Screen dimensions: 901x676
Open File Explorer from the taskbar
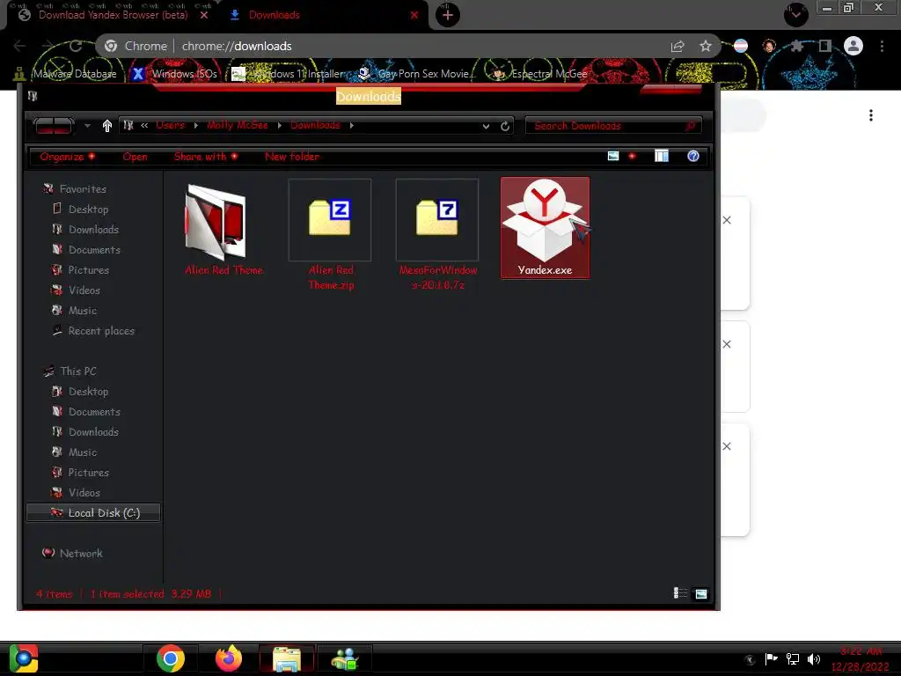point(287,658)
